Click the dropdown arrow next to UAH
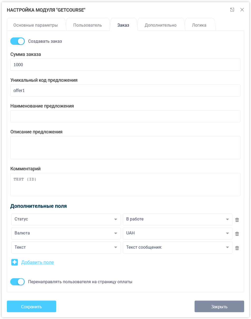This screenshot has height=319, width=251. pos(227,234)
